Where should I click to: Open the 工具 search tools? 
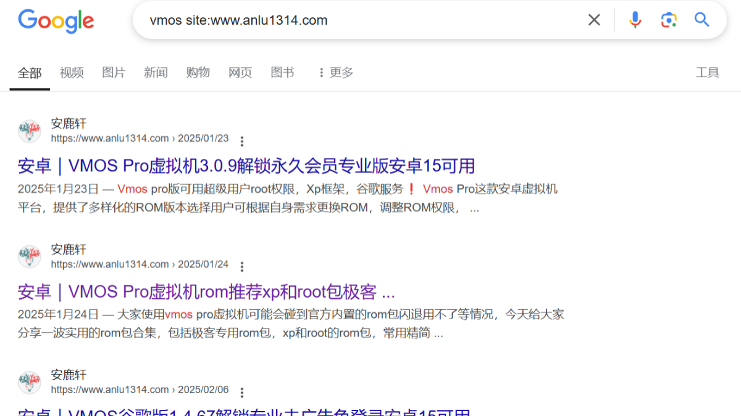708,73
